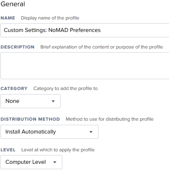
Task: Click the 'Brief explanation' description hint text
Action: 102,47
